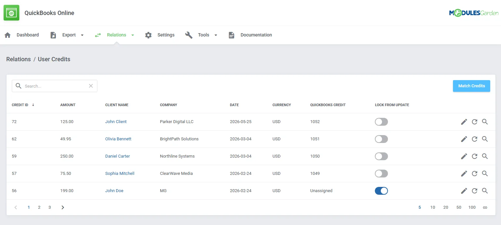
Task: Toggle lock for Daniel Carter credit
Action: (x=381, y=156)
